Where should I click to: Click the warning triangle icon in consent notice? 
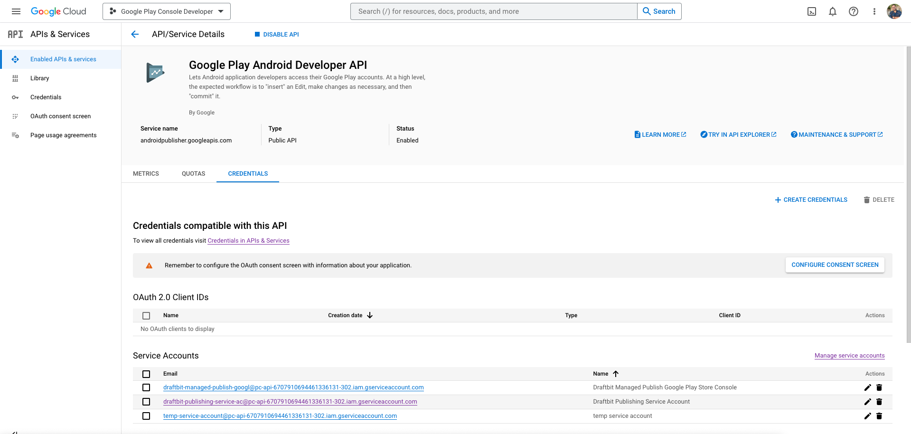[149, 265]
